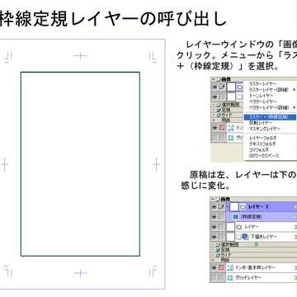Toggle visibility of the (枠線定規) sublayer
This screenshot has width=297, height=297.
214,217
